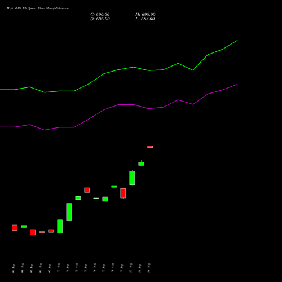Click the 18 Aug date label
Image resolution: width=282 pixels, height=282 pixels.
click(113, 268)
